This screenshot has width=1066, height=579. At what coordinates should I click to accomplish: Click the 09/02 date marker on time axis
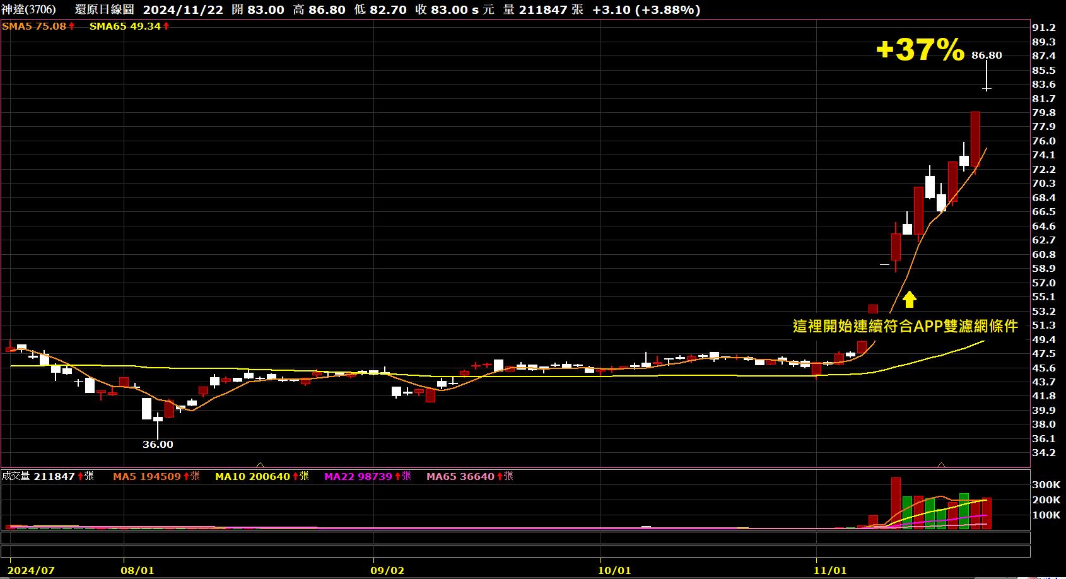[388, 570]
